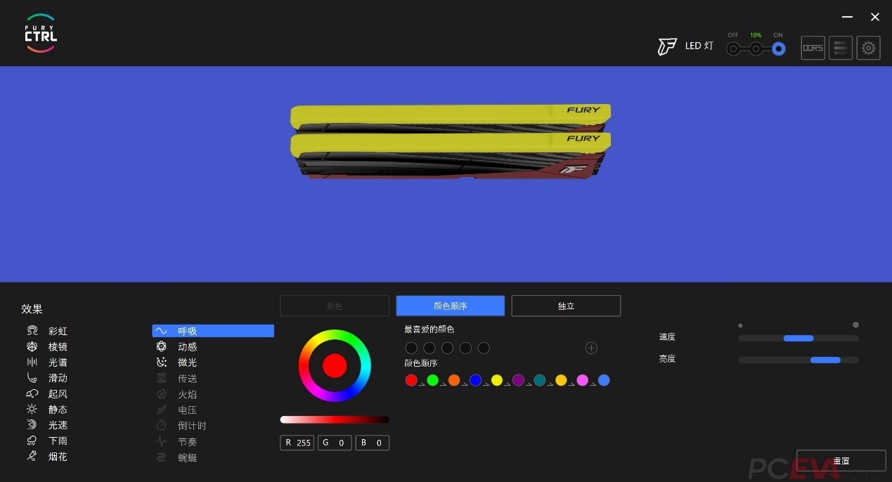Click the FURY F logo beside LED 灯
892x482 pixels.
pos(666,46)
